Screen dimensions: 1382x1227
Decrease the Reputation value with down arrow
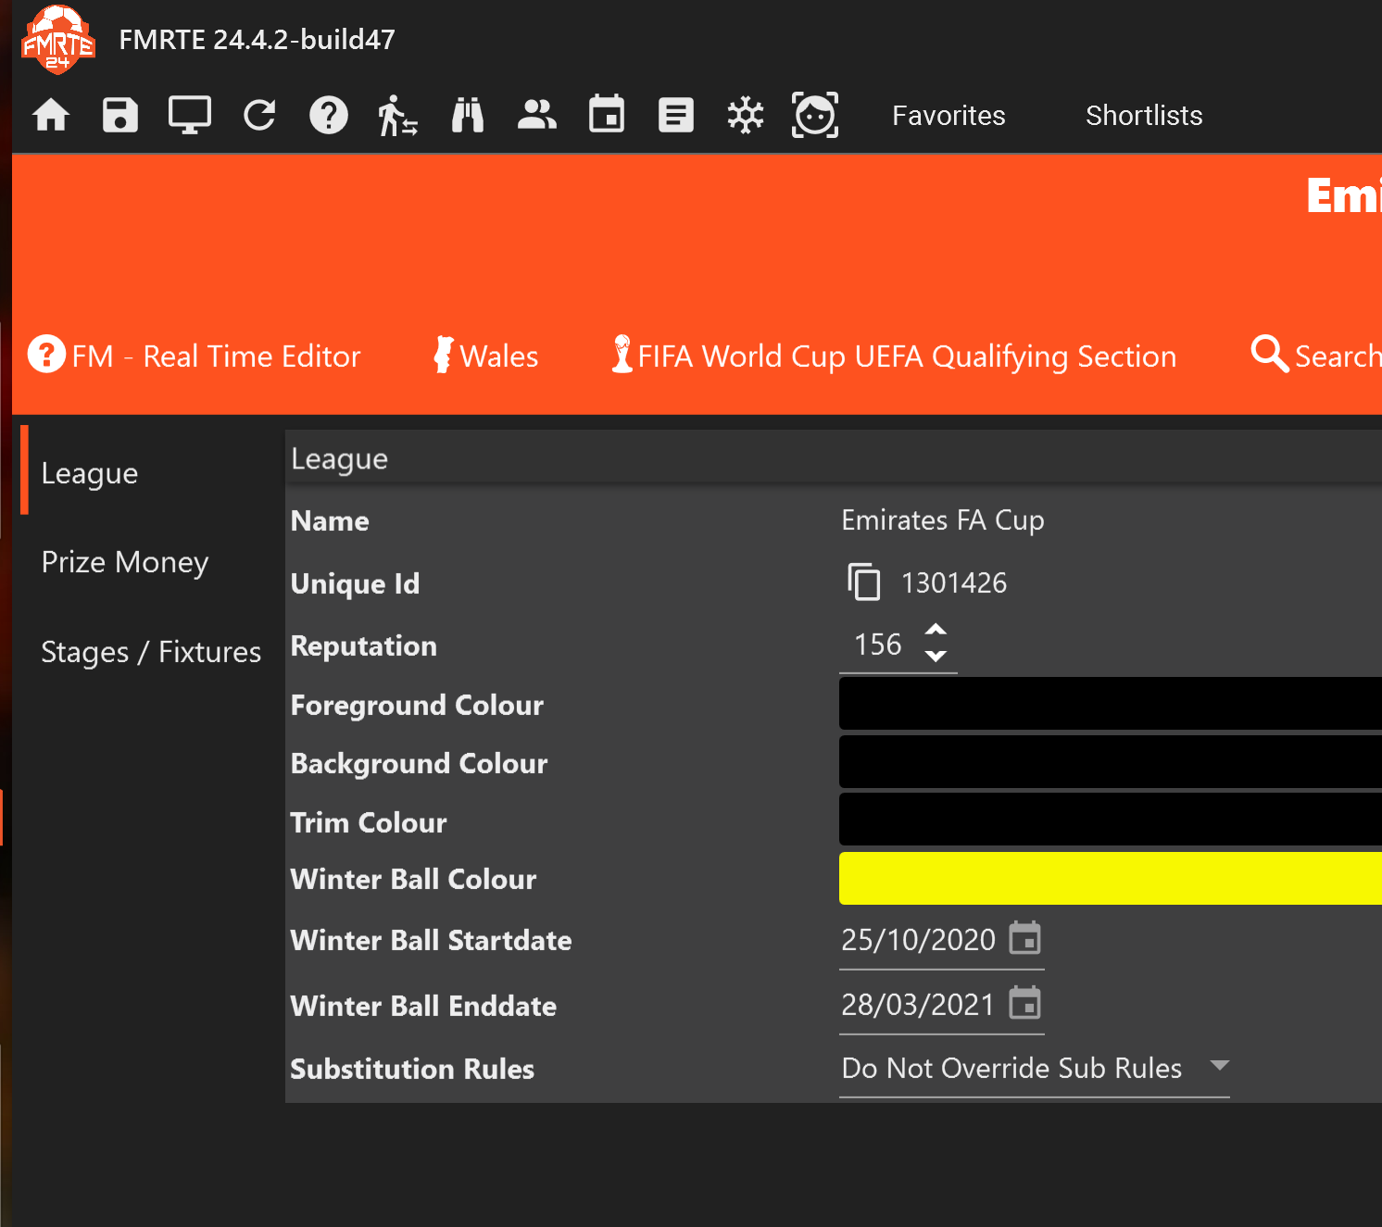[936, 656]
